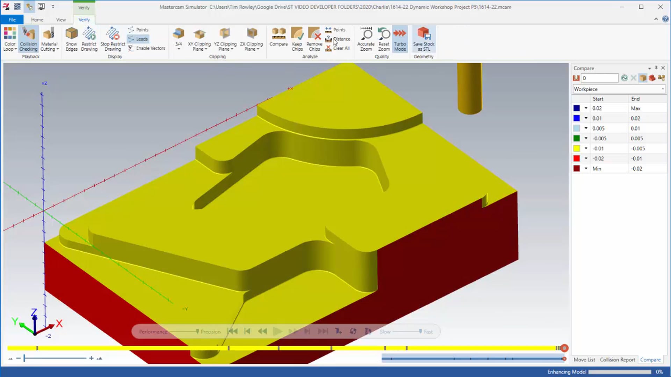Screen dimensions: 671x377
Task: Open the Workpiece dropdown
Action: point(619,89)
